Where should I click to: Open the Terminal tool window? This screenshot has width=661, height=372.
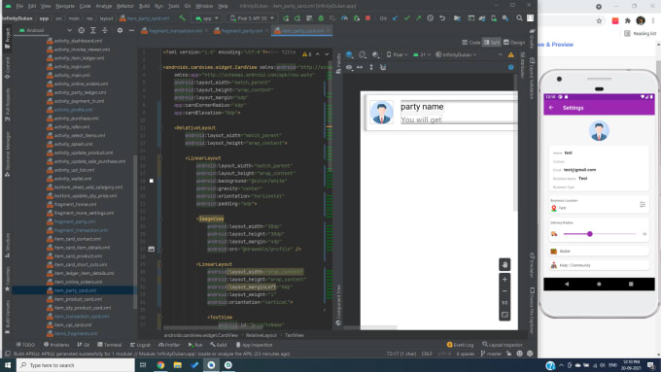coord(110,345)
